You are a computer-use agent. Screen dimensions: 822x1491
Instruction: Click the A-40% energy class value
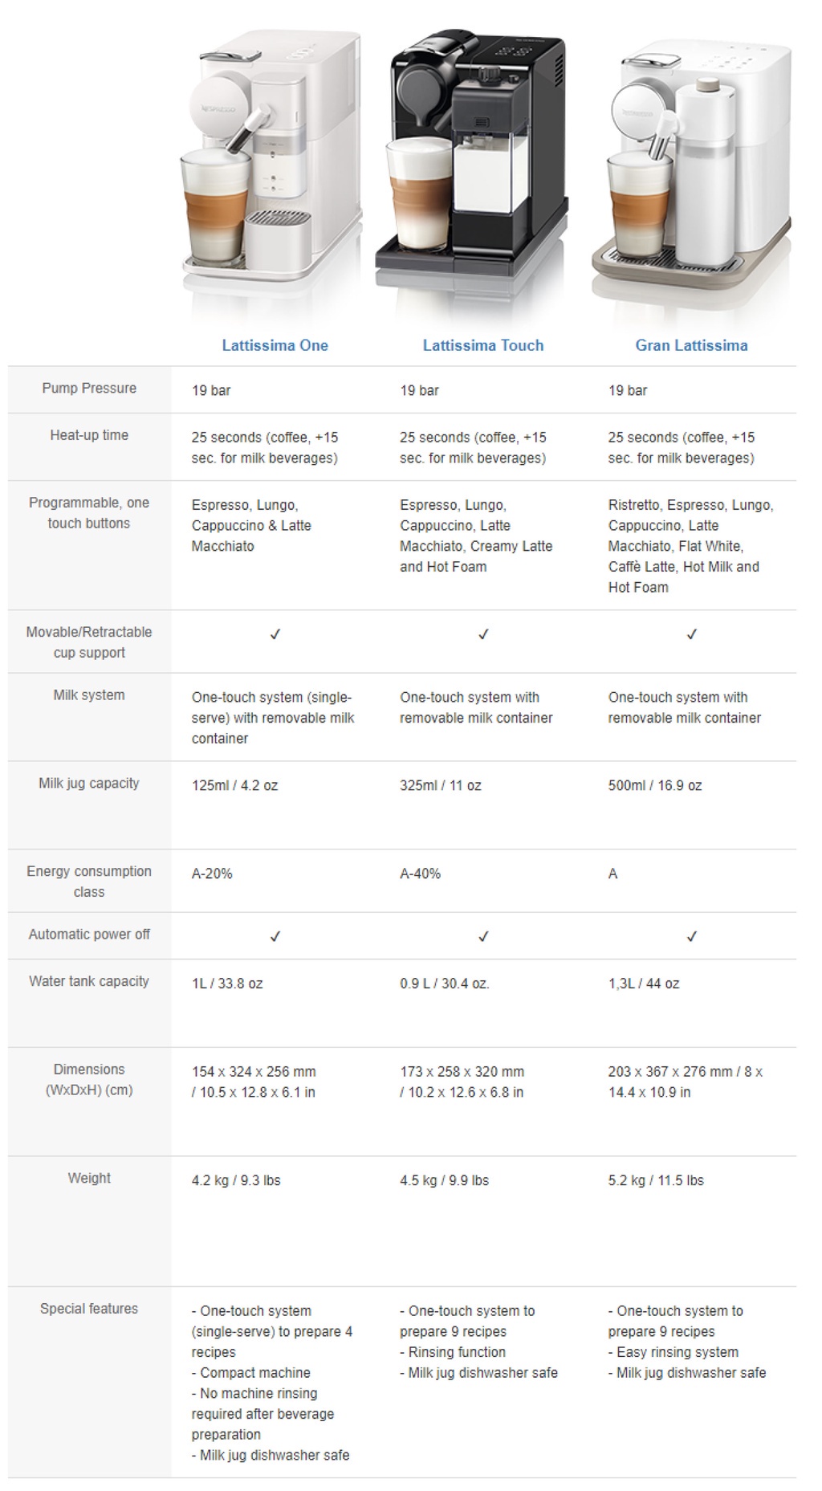pos(421,874)
